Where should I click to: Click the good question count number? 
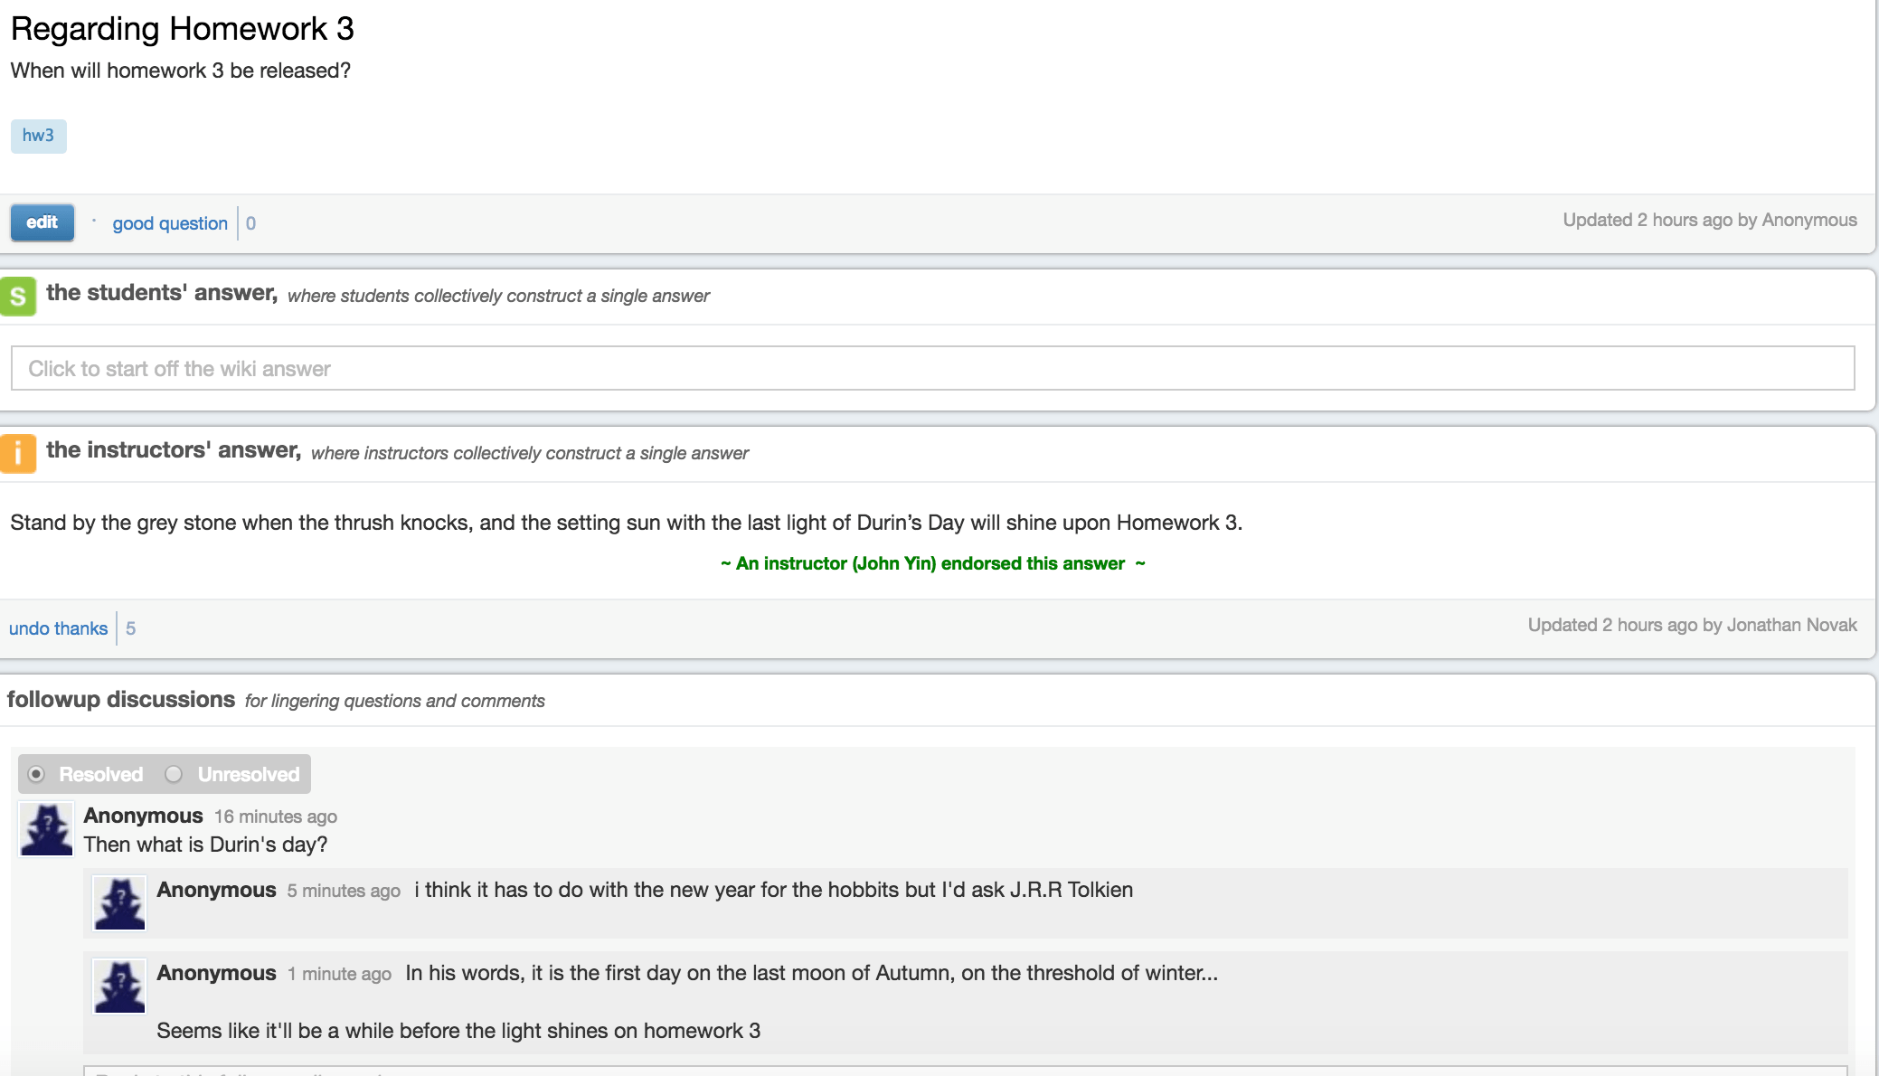[x=250, y=223]
